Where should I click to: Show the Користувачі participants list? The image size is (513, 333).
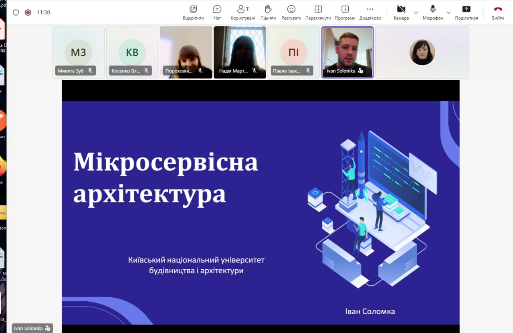click(242, 12)
